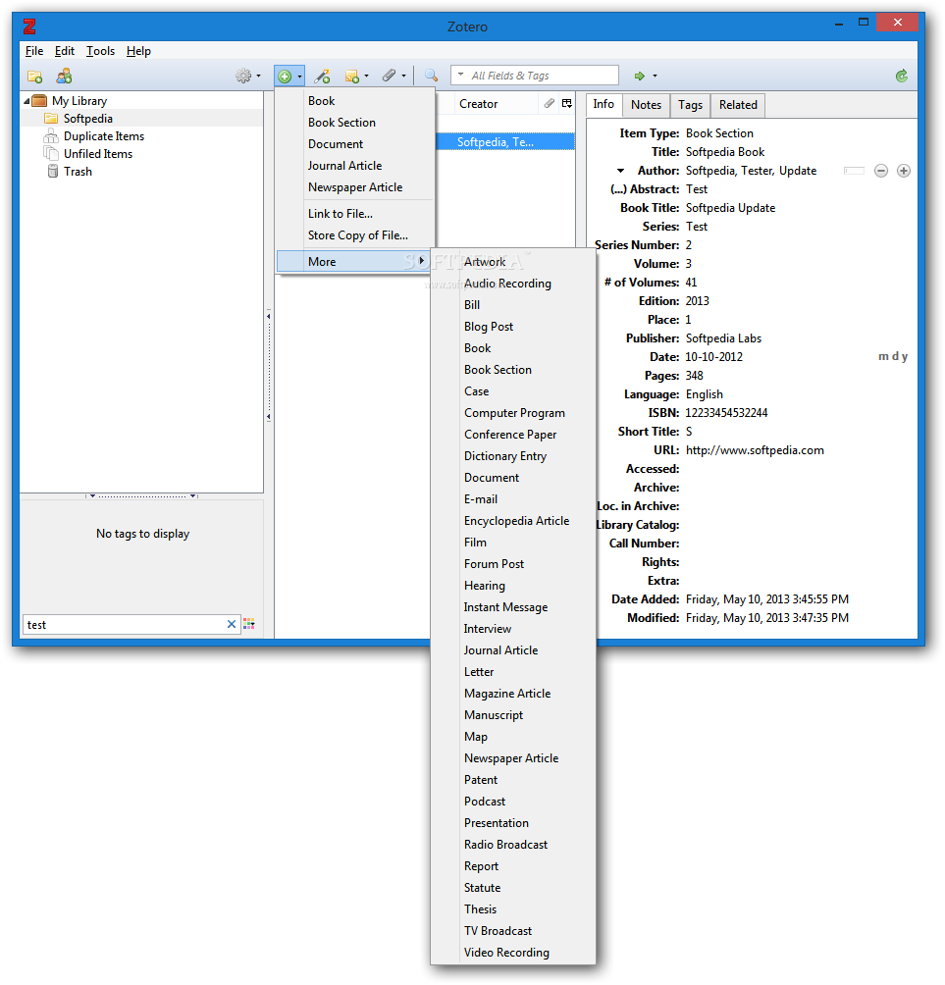Open the Locate dropdown arrow
945x985 pixels.
(x=655, y=76)
